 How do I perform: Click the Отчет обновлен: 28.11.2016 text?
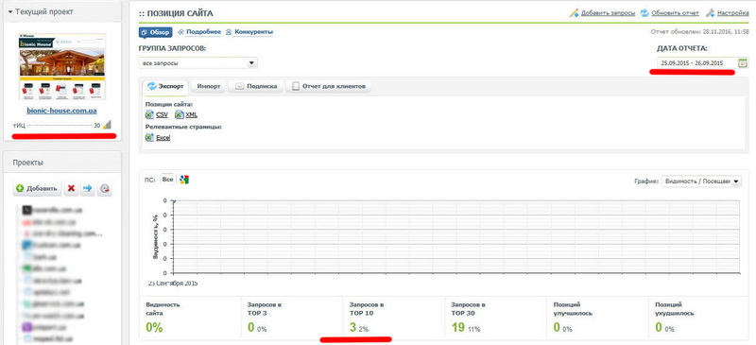point(699,32)
